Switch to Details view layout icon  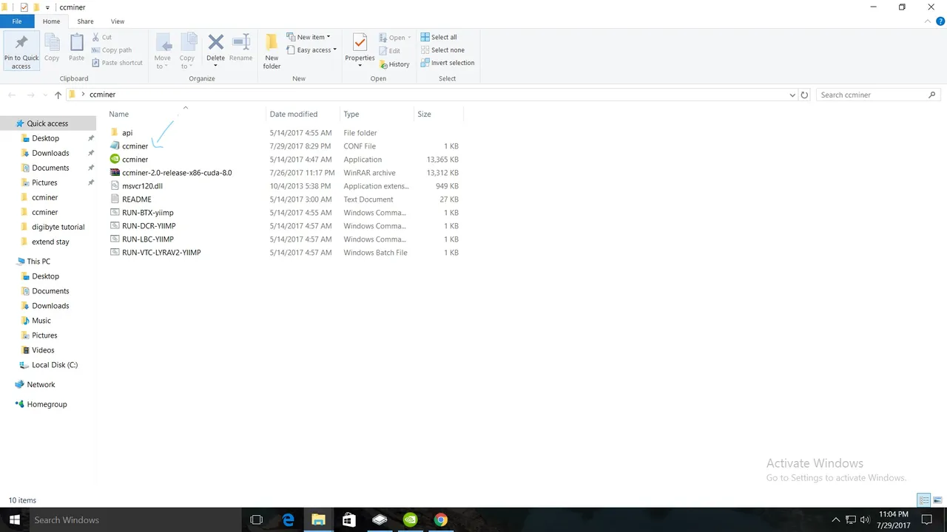pyautogui.click(x=923, y=500)
